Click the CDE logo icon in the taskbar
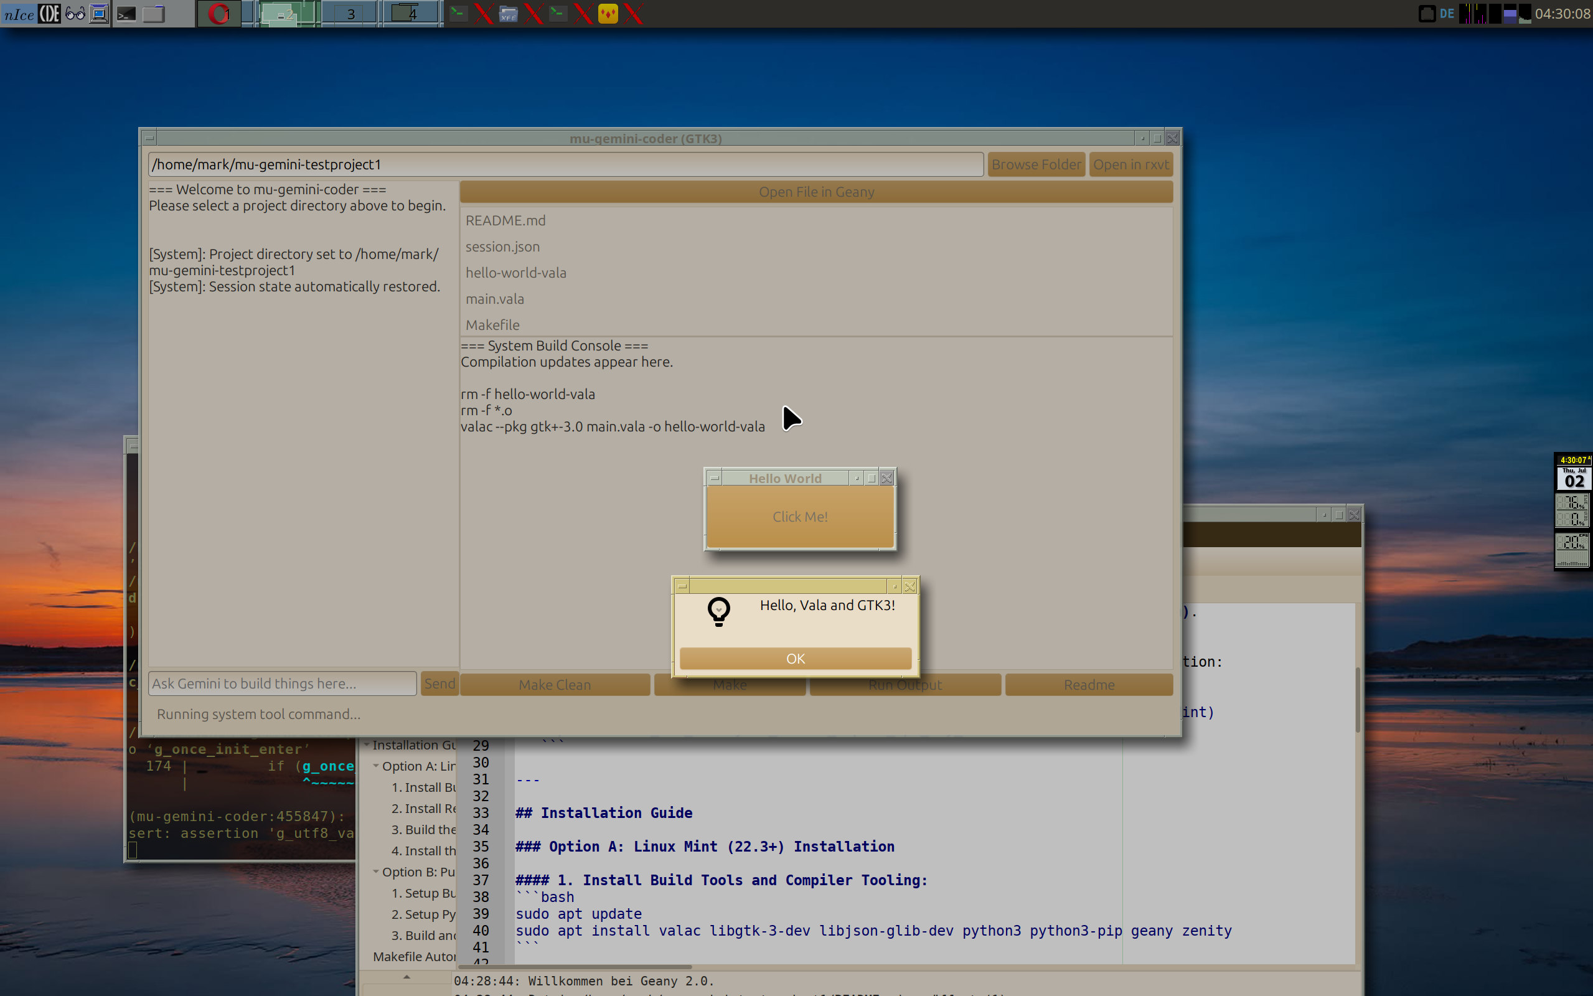Screen dimensions: 1593x996 point(49,14)
